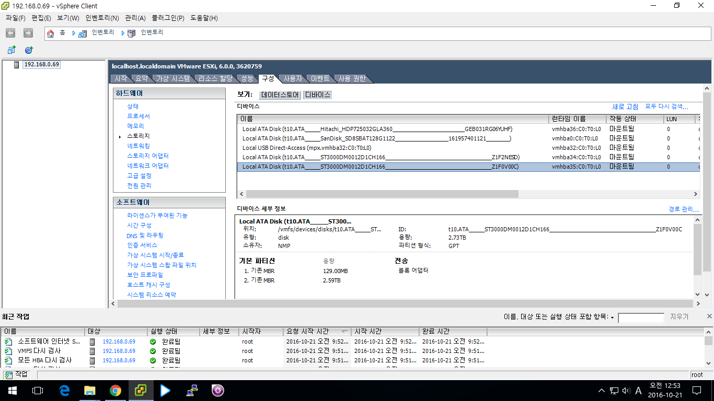Open the 프로세서 hardware link
The width and height of the screenshot is (714, 401).
(x=139, y=116)
